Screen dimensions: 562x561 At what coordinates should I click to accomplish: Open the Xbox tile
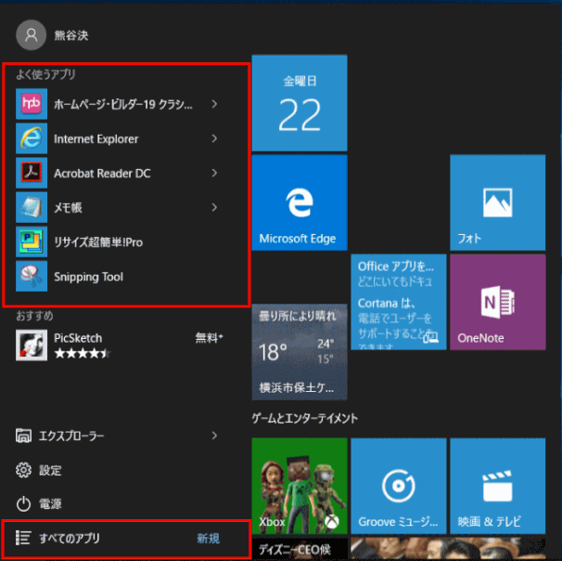tap(300, 486)
